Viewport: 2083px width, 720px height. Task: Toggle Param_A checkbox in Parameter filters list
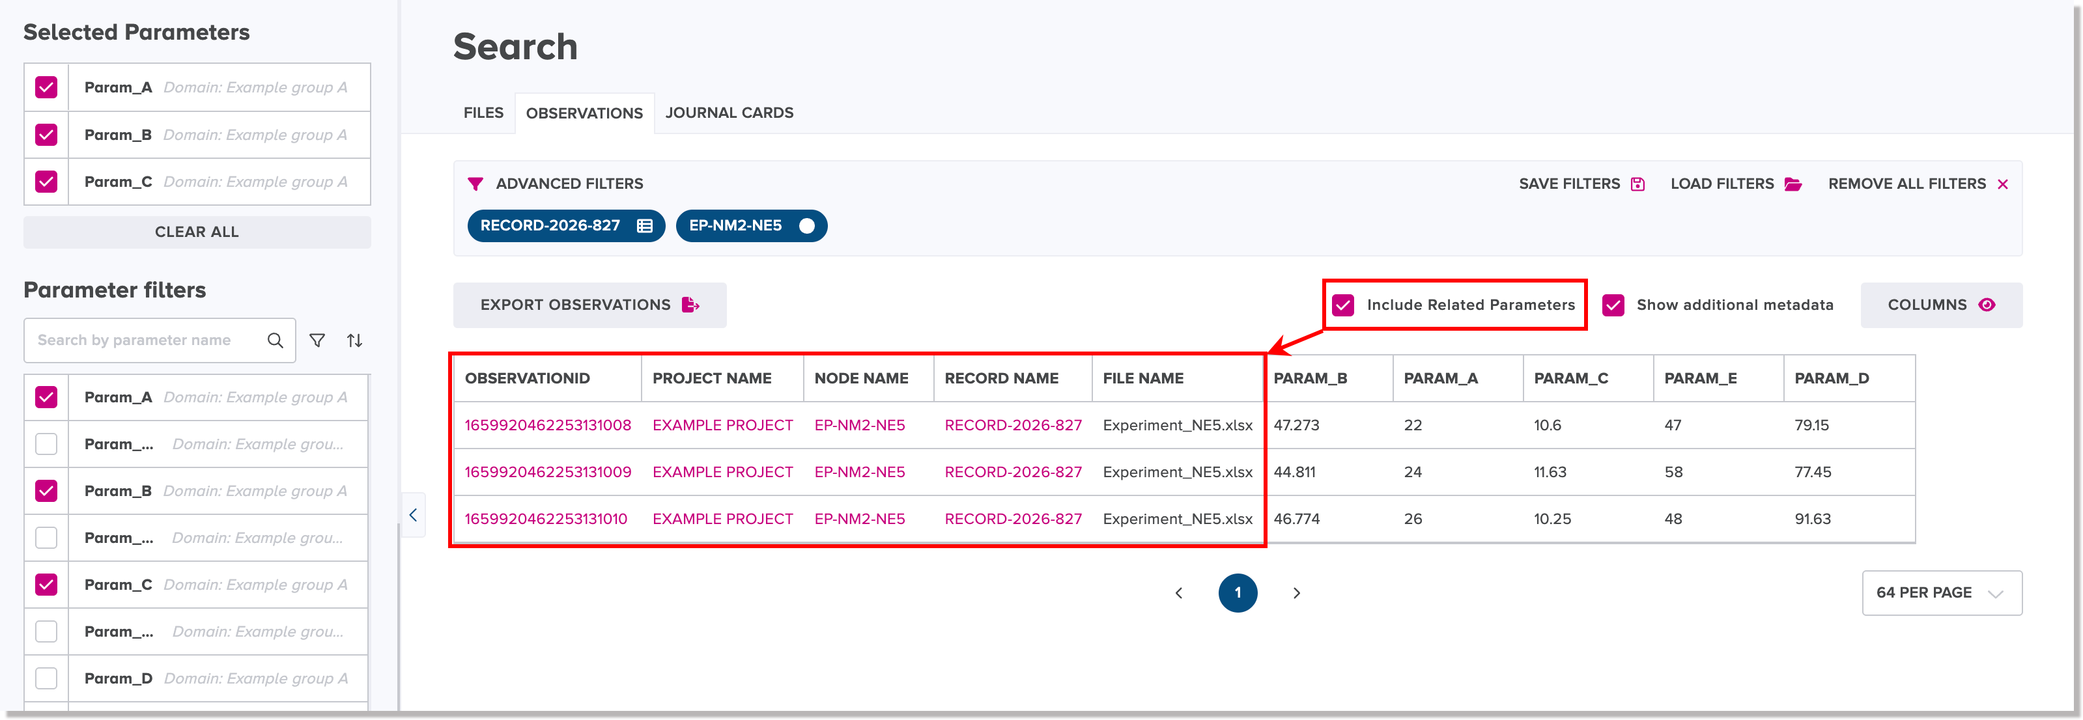(x=46, y=396)
